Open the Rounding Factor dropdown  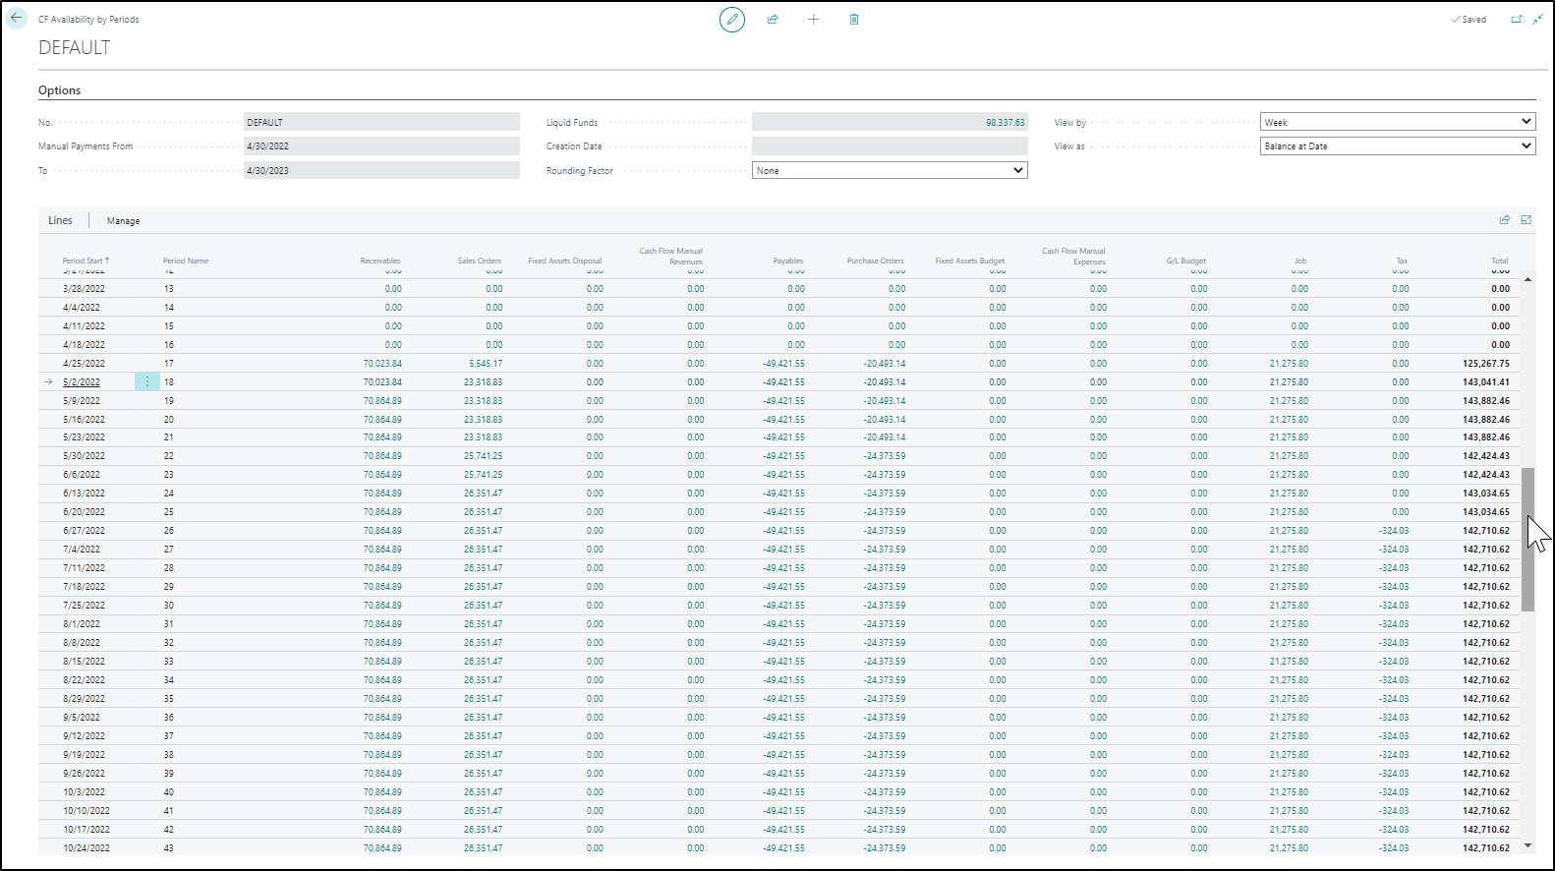(890, 170)
